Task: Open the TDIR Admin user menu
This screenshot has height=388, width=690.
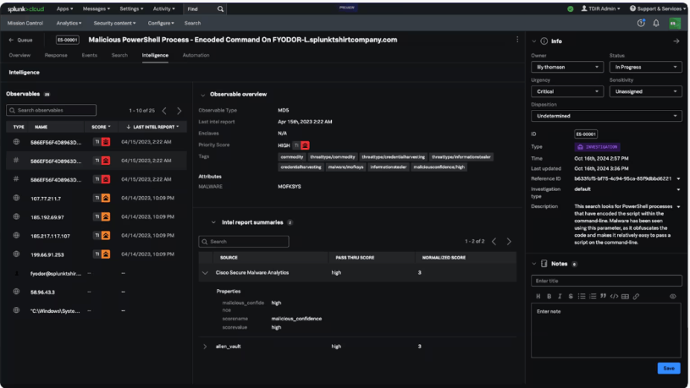Action: [x=600, y=8]
